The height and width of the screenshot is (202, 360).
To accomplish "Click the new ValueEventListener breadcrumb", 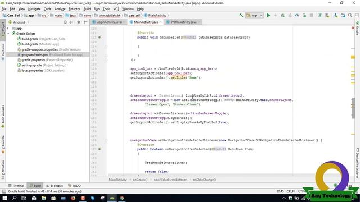I will pyautogui.click(x=170, y=180).
